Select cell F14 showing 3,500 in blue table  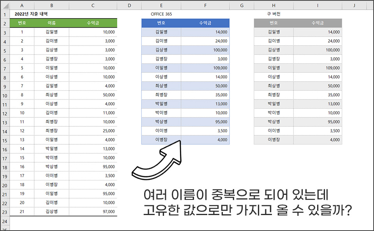tap(205, 131)
